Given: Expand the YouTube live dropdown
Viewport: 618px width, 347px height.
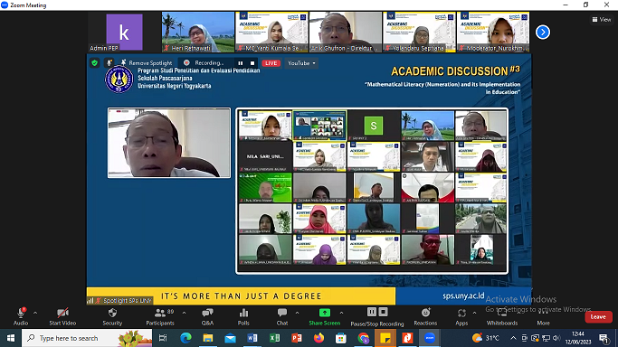Looking at the screenshot, I should pyautogui.click(x=301, y=63).
